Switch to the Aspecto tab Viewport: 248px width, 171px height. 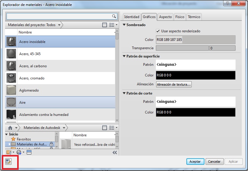coord(165,17)
